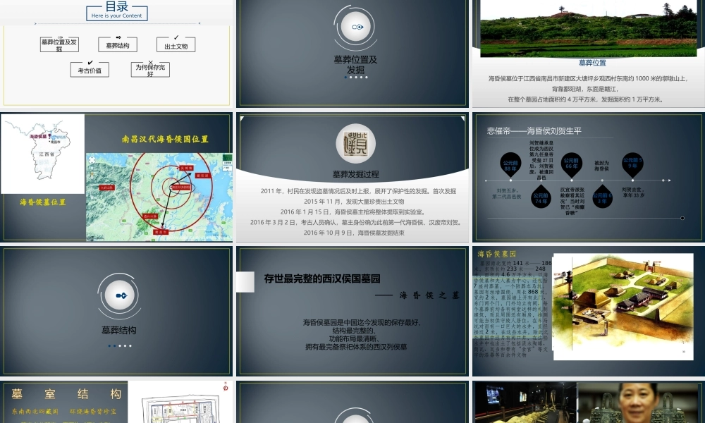
Task: Expand the right arrow beside the 目录 divider line
Action: point(35,23)
